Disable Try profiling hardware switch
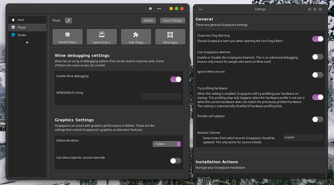 click(x=318, y=97)
